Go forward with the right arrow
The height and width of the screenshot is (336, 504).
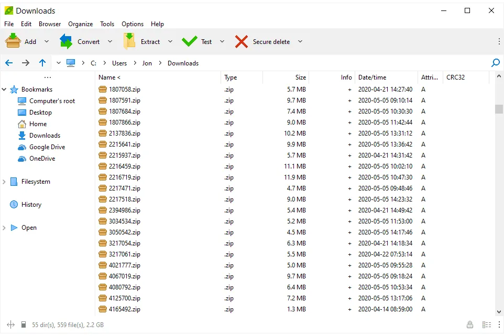[x=26, y=63]
